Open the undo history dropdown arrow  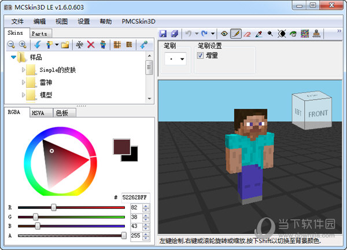point(197,34)
